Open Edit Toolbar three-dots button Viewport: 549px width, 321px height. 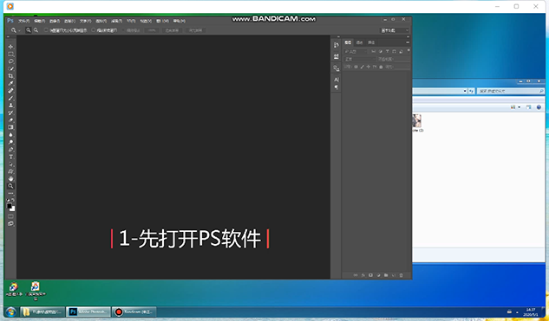10,194
